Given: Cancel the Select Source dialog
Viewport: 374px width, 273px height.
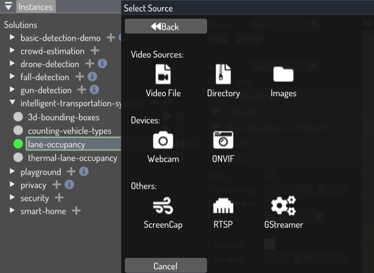Looking at the screenshot, I should [x=166, y=265].
